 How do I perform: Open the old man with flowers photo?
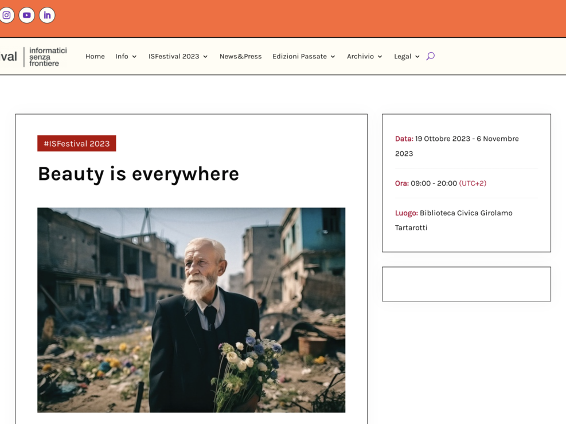[x=192, y=310]
